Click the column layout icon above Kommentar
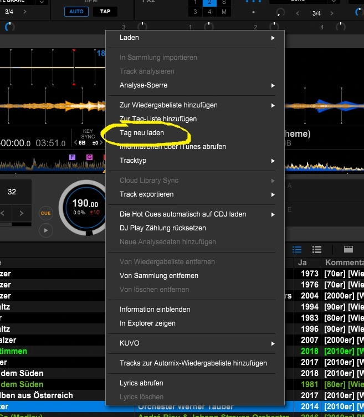Viewport: 364px width, 417px height. click(x=348, y=250)
